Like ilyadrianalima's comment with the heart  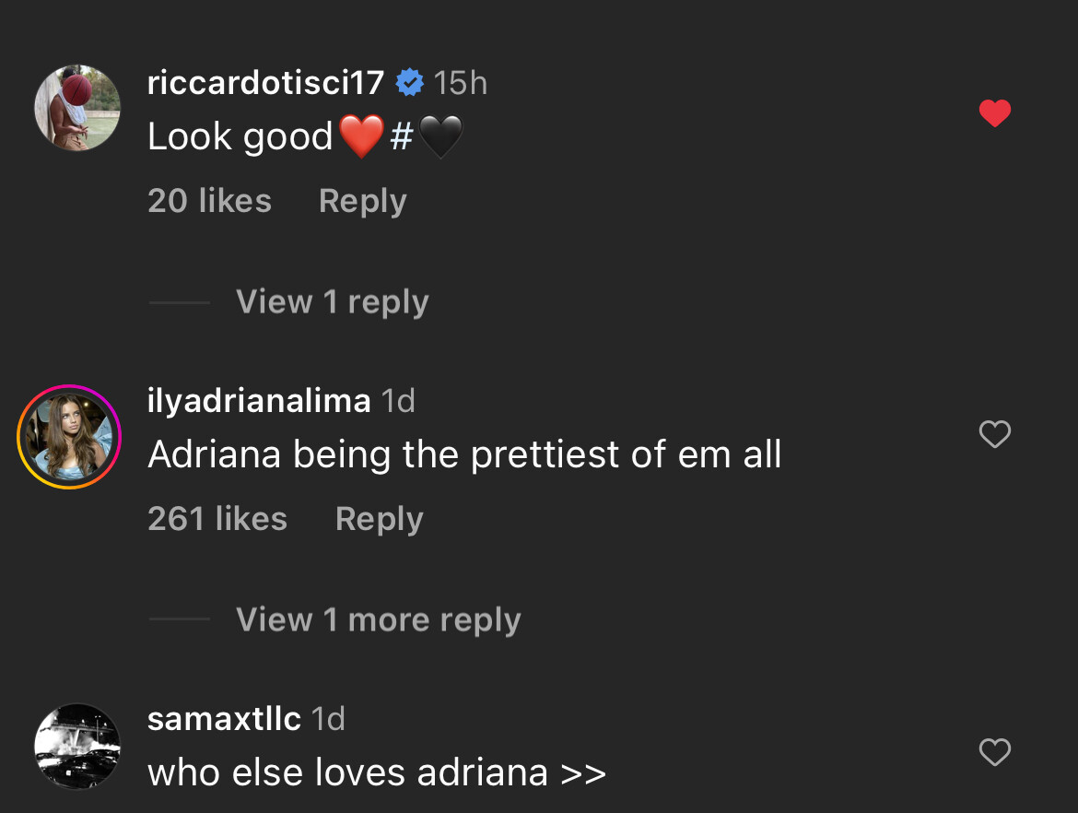[x=995, y=433]
